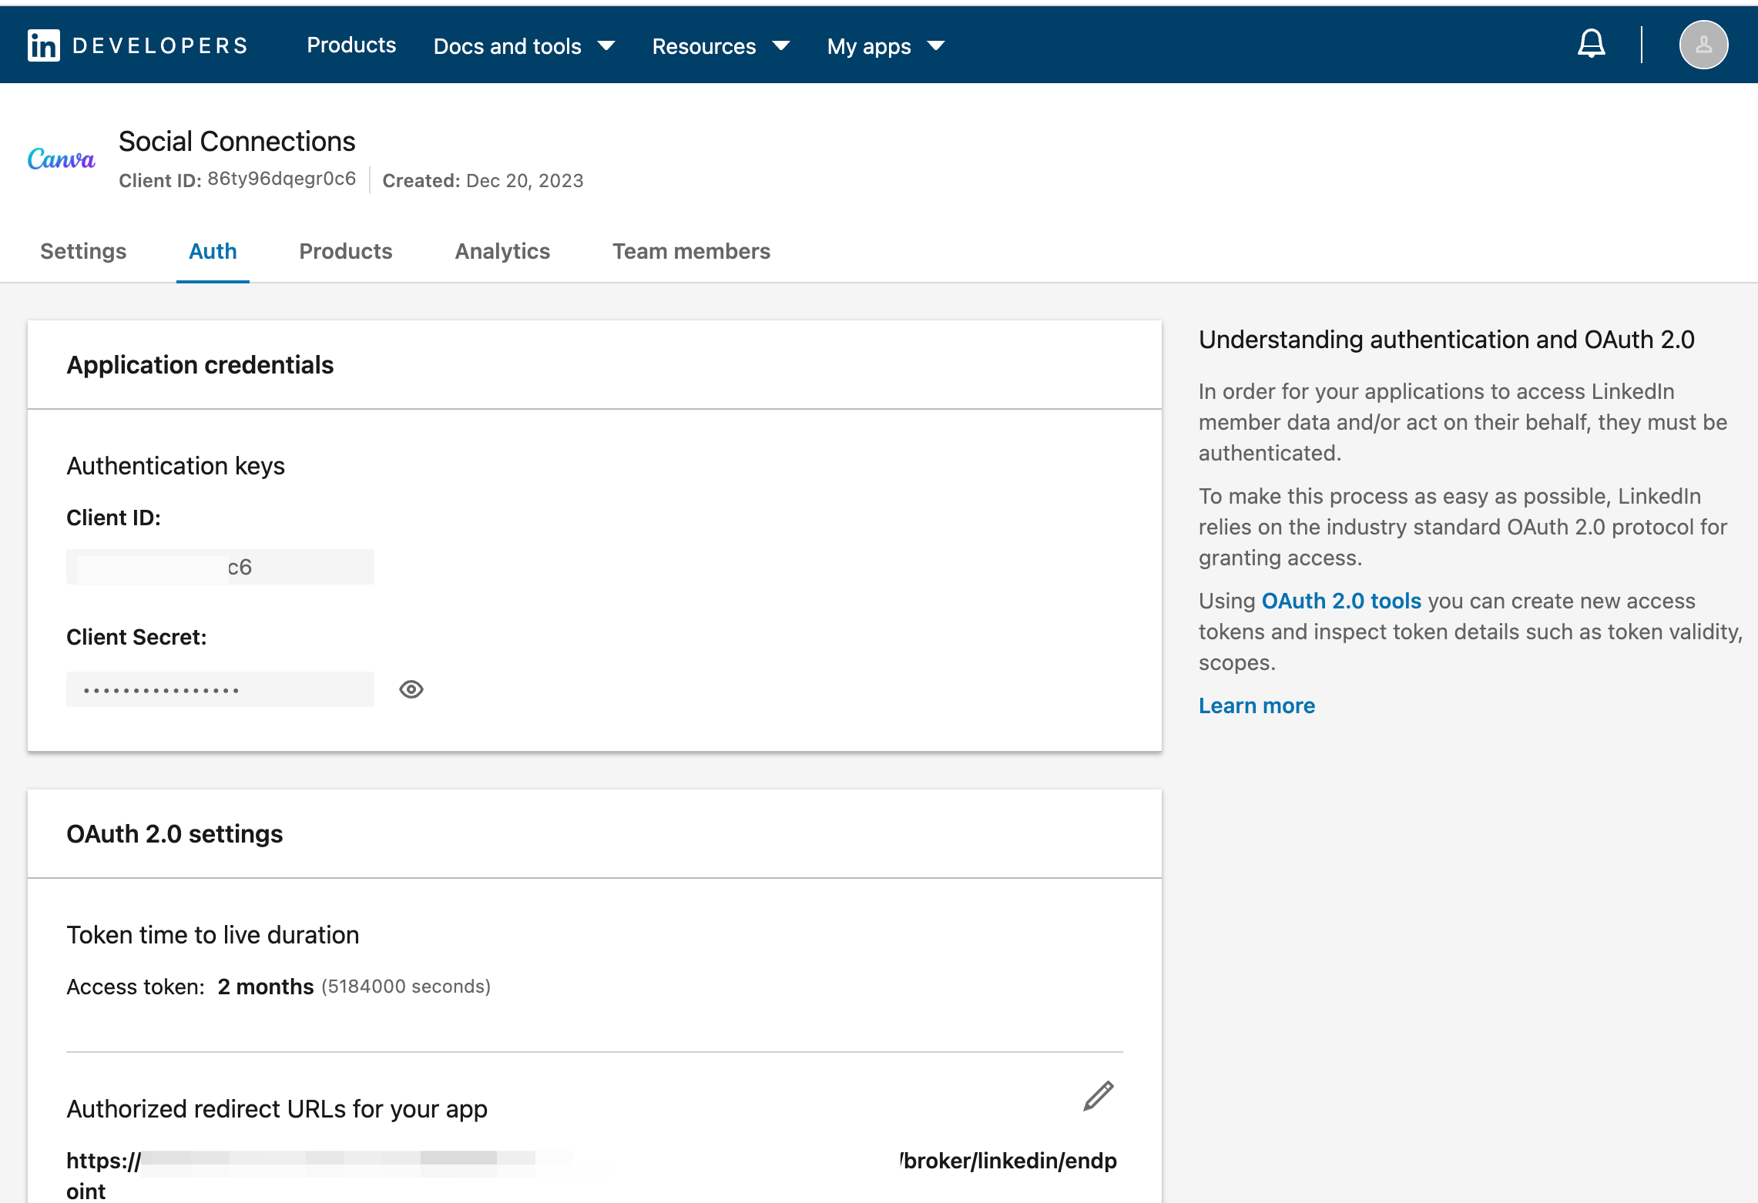The image size is (1758, 1203).
Task: Click the masked Client Secret field
Action: pyautogui.click(x=220, y=689)
